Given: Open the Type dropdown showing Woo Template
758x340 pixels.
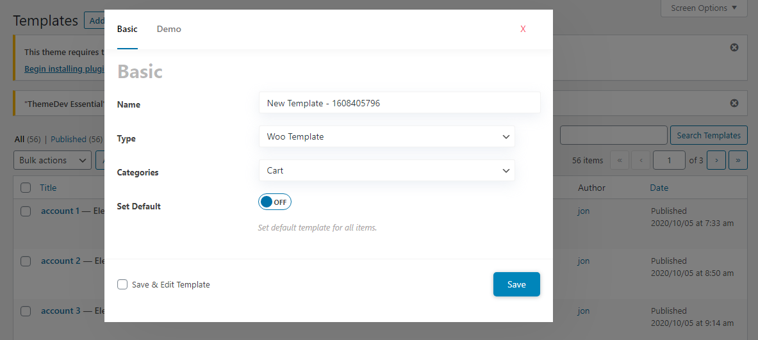Looking at the screenshot, I should click(387, 136).
